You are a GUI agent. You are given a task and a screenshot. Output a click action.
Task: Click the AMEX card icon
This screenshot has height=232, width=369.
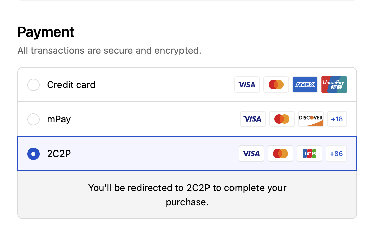point(305,85)
